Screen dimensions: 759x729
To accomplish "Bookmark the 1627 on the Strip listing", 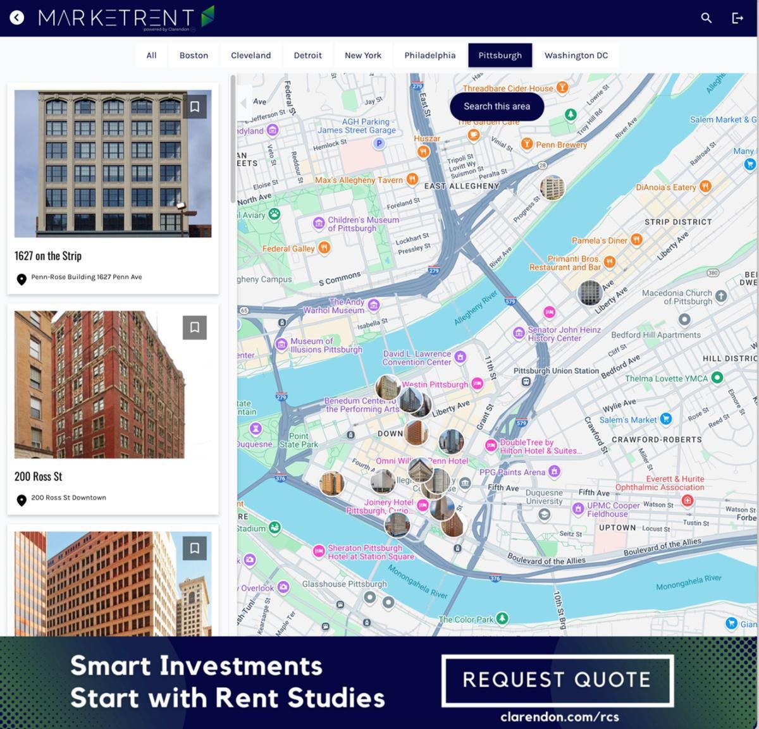I will [195, 106].
